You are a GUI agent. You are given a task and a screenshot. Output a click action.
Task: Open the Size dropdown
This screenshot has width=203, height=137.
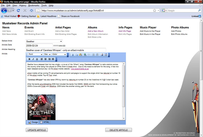click(x=47, y=54)
